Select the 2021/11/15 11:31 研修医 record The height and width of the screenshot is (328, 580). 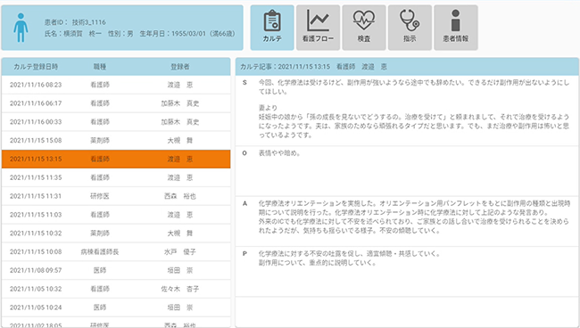point(116,196)
